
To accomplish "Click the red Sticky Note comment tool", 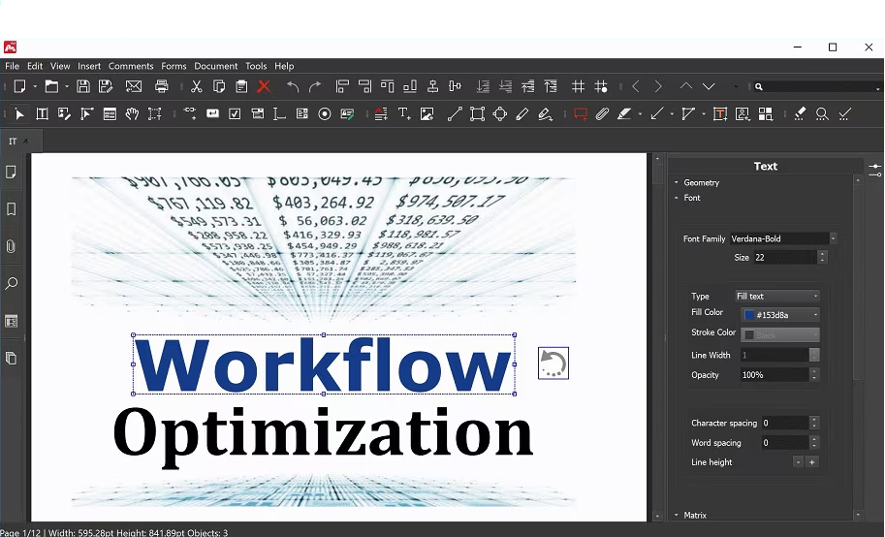I will click(581, 114).
